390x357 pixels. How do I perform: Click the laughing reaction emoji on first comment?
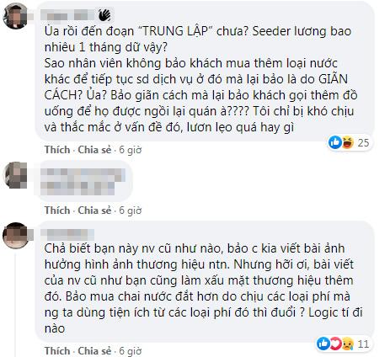tap(348, 142)
